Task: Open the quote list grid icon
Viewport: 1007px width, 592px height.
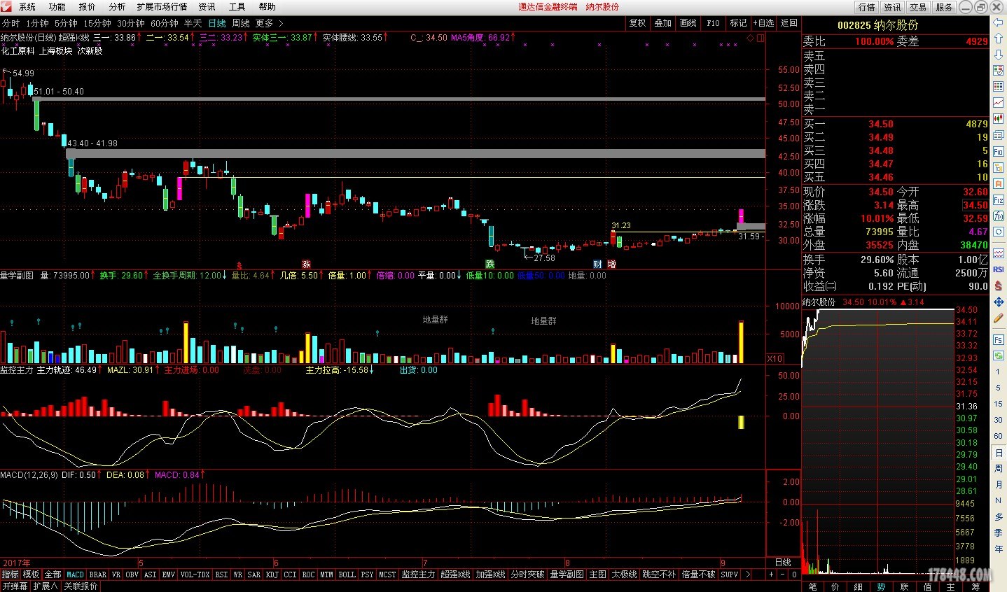Action: click(999, 87)
